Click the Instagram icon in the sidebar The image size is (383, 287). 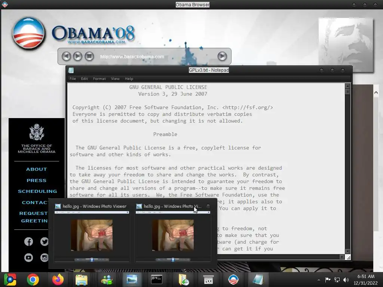pos(44,257)
